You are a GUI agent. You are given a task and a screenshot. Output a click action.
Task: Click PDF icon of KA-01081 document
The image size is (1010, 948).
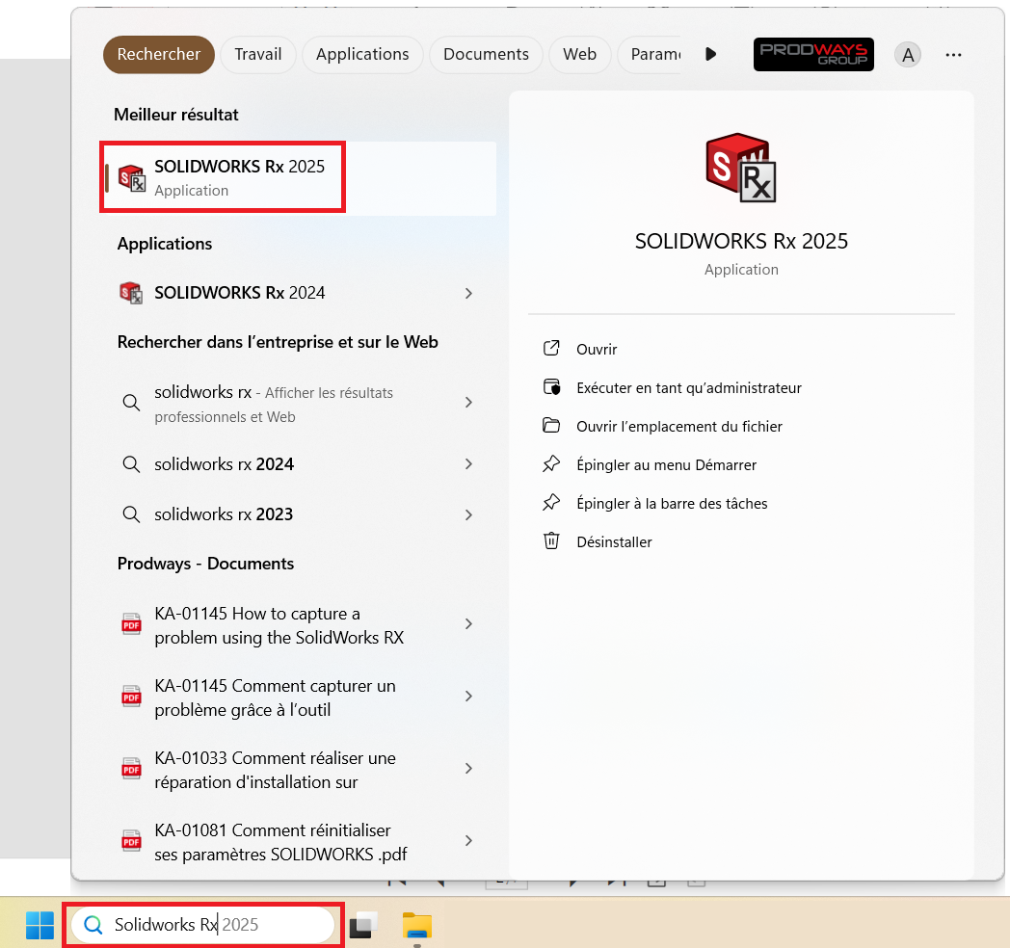(x=131, y=840)
